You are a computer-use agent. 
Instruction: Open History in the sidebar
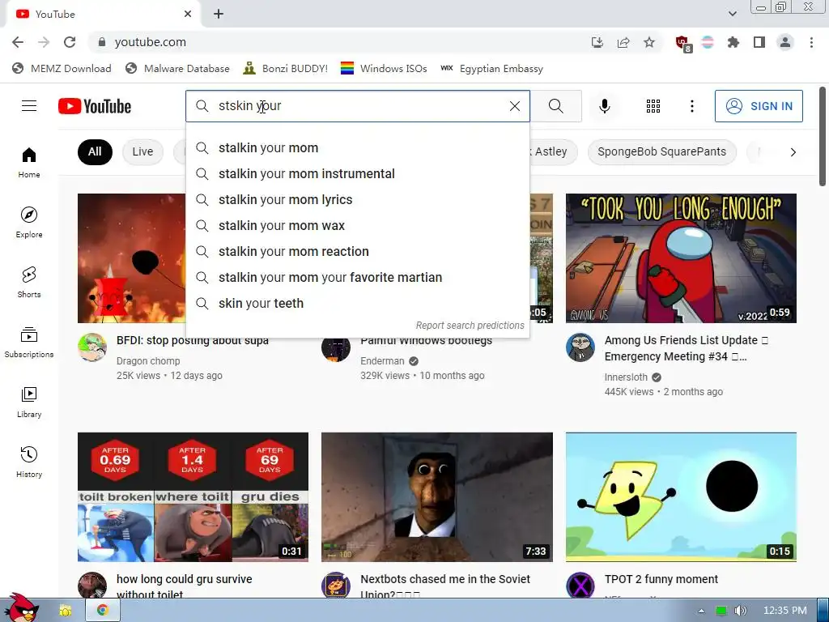tap(29, 462)
